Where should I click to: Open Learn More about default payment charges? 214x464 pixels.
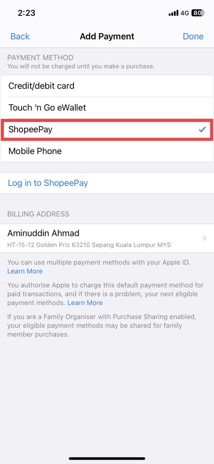85,303
